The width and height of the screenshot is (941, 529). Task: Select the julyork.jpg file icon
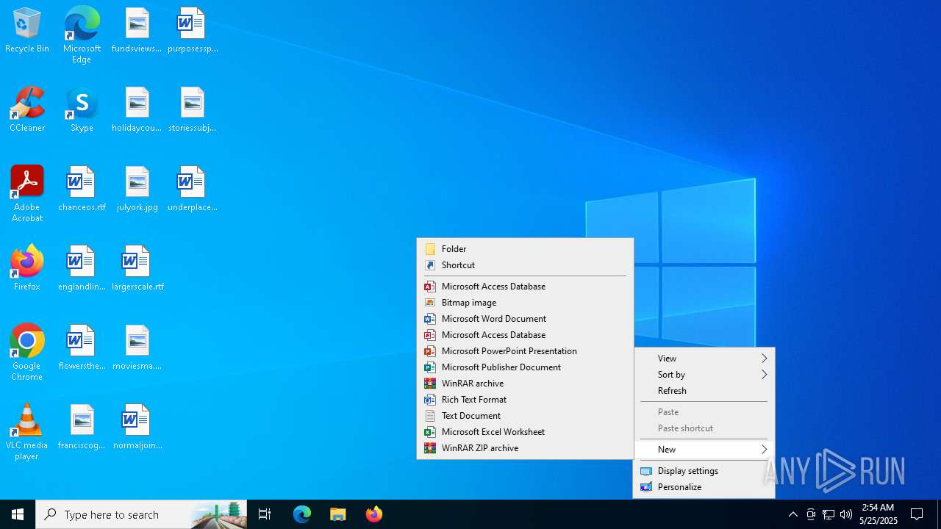[137, 190]
